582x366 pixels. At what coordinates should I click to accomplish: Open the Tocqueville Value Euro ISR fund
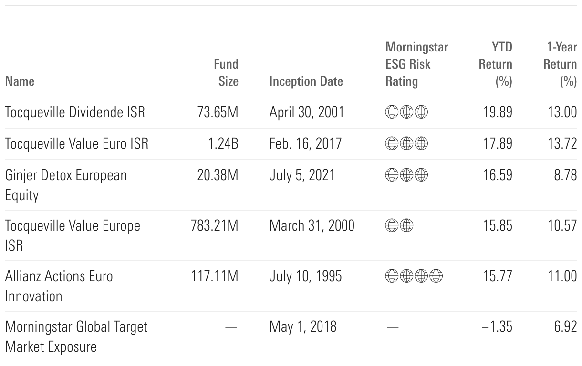point(76,144)
